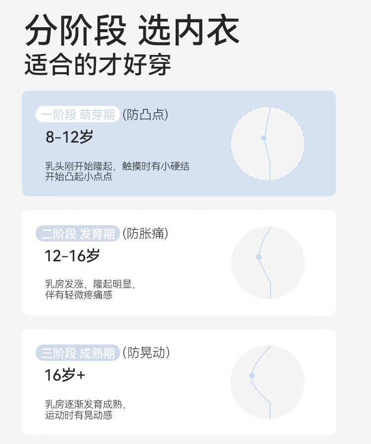Screen dimensions: 371x444
Task: Click the 乳房逐渐发育成熟 description text
Action: [85, 409]
